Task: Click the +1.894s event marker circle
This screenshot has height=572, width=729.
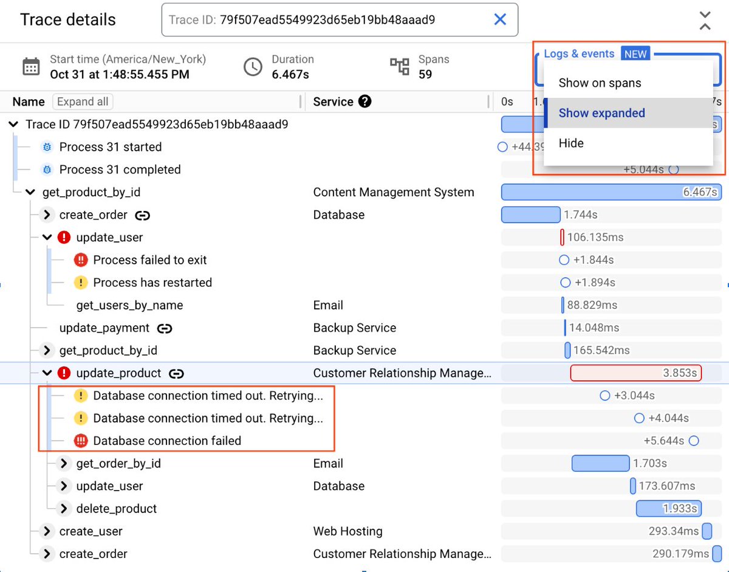Action: pyautogui.click(x=566, y=283)
